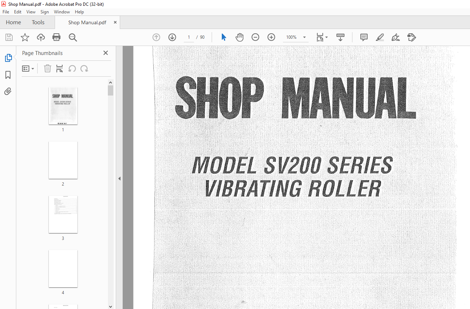Activate the Hand pan tool
This screenshot has width=470, height=309.
point(240,37)
